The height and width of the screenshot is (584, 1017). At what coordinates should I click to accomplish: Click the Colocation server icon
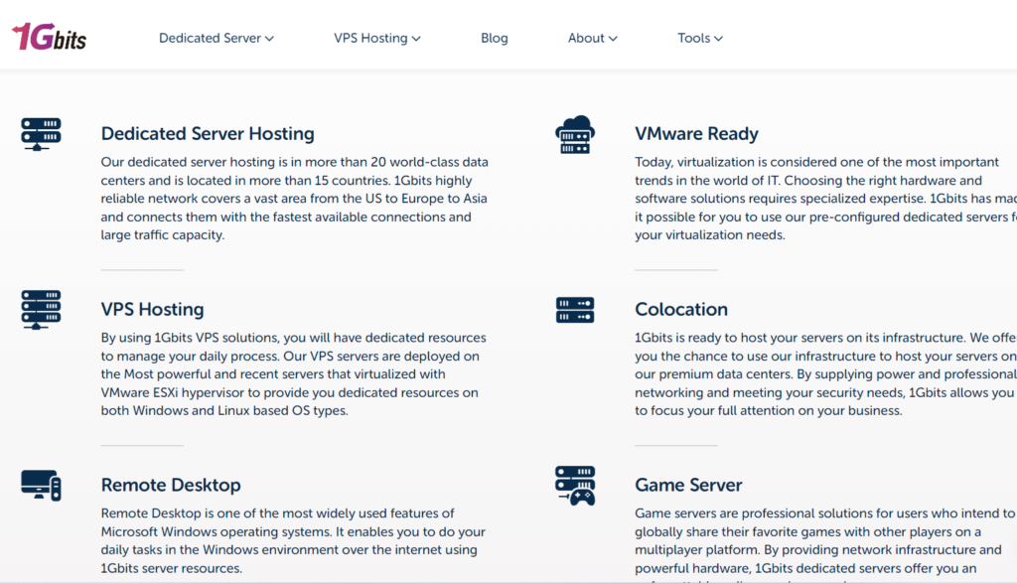(575, 310)
